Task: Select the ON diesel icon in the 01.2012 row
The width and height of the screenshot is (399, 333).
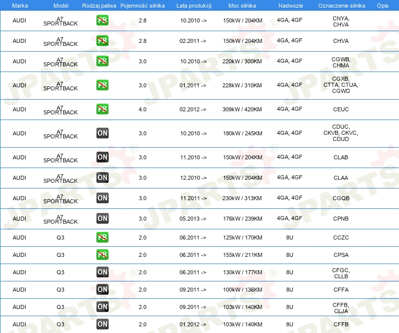Action: coord(102,324)
